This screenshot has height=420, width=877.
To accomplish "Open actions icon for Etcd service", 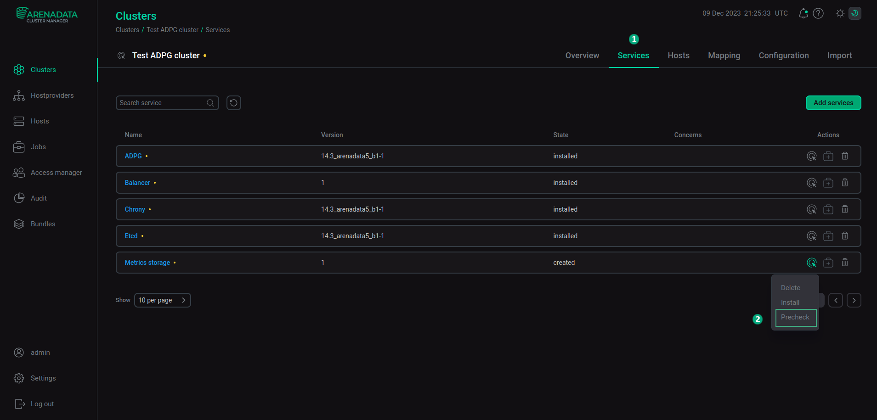I will tap(812, 236).
